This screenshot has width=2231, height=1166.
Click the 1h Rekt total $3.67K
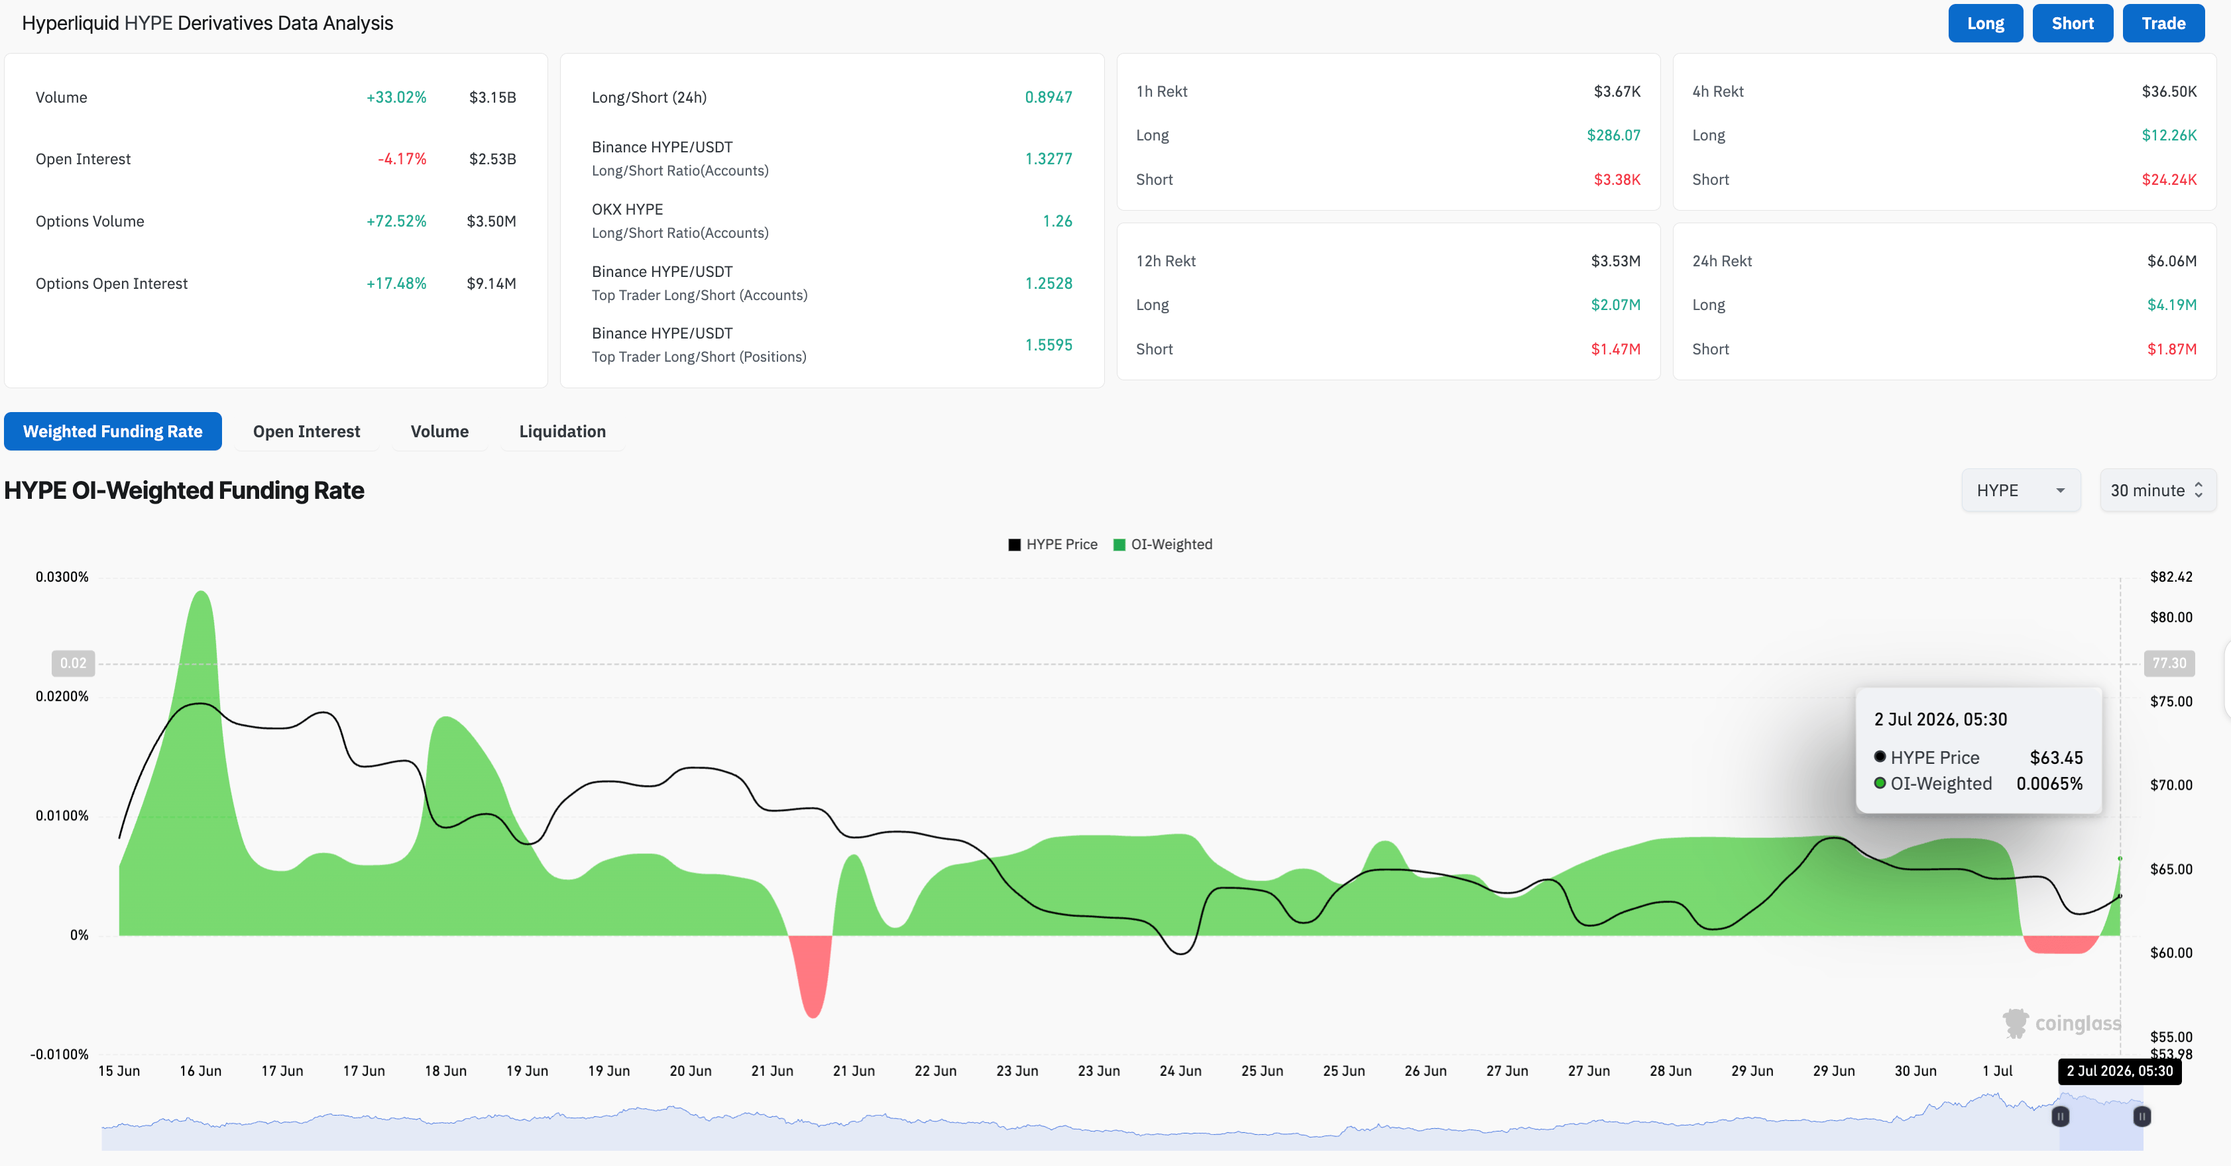pos(1617,91)
